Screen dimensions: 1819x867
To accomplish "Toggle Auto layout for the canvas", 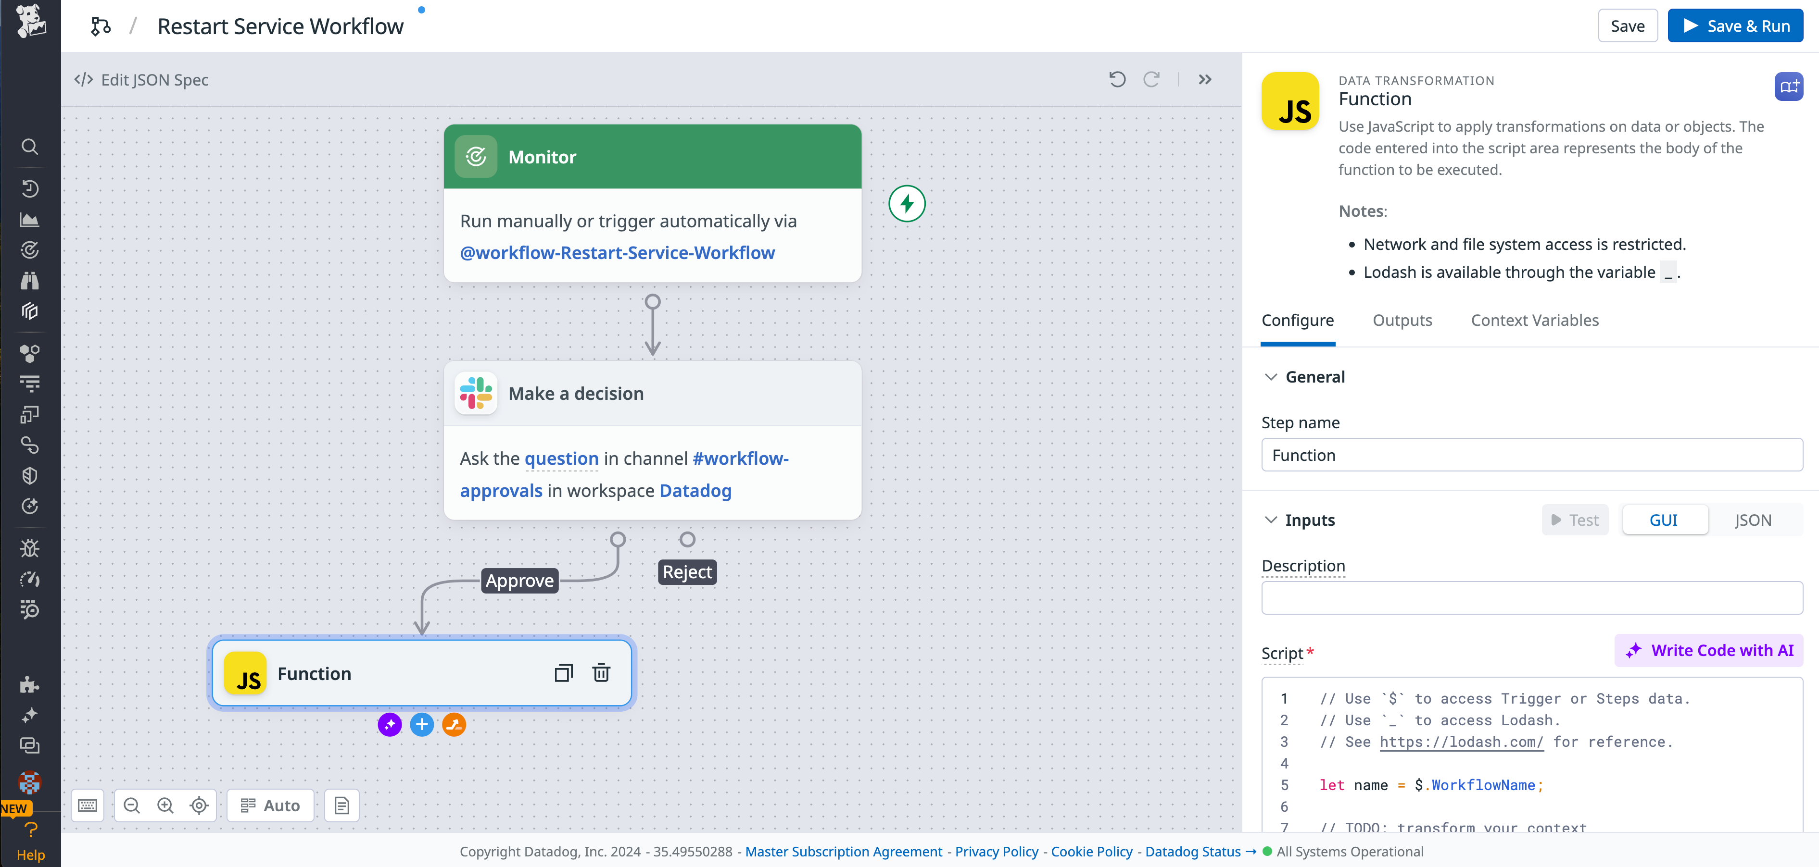I will pyautogui.click(x=270, y=805).
